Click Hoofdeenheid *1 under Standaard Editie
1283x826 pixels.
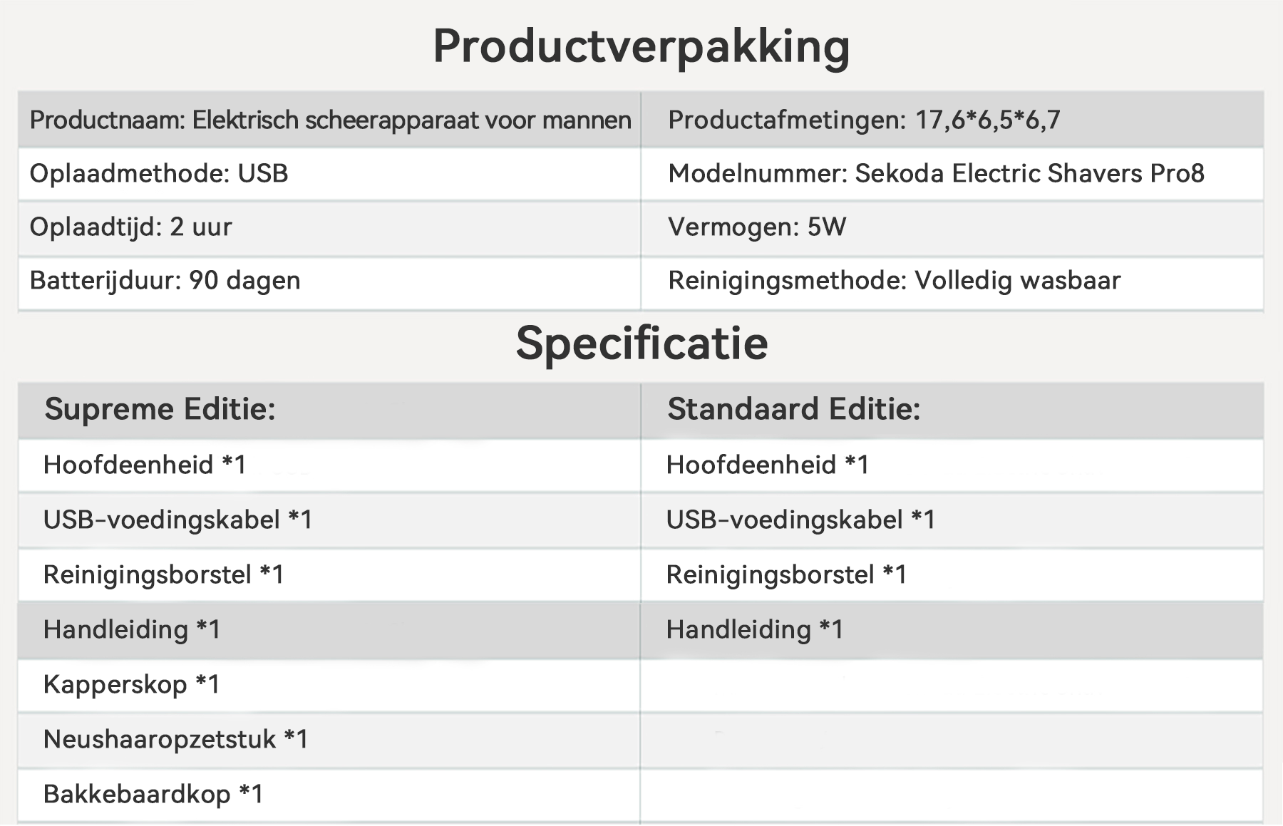pos(768,465)
